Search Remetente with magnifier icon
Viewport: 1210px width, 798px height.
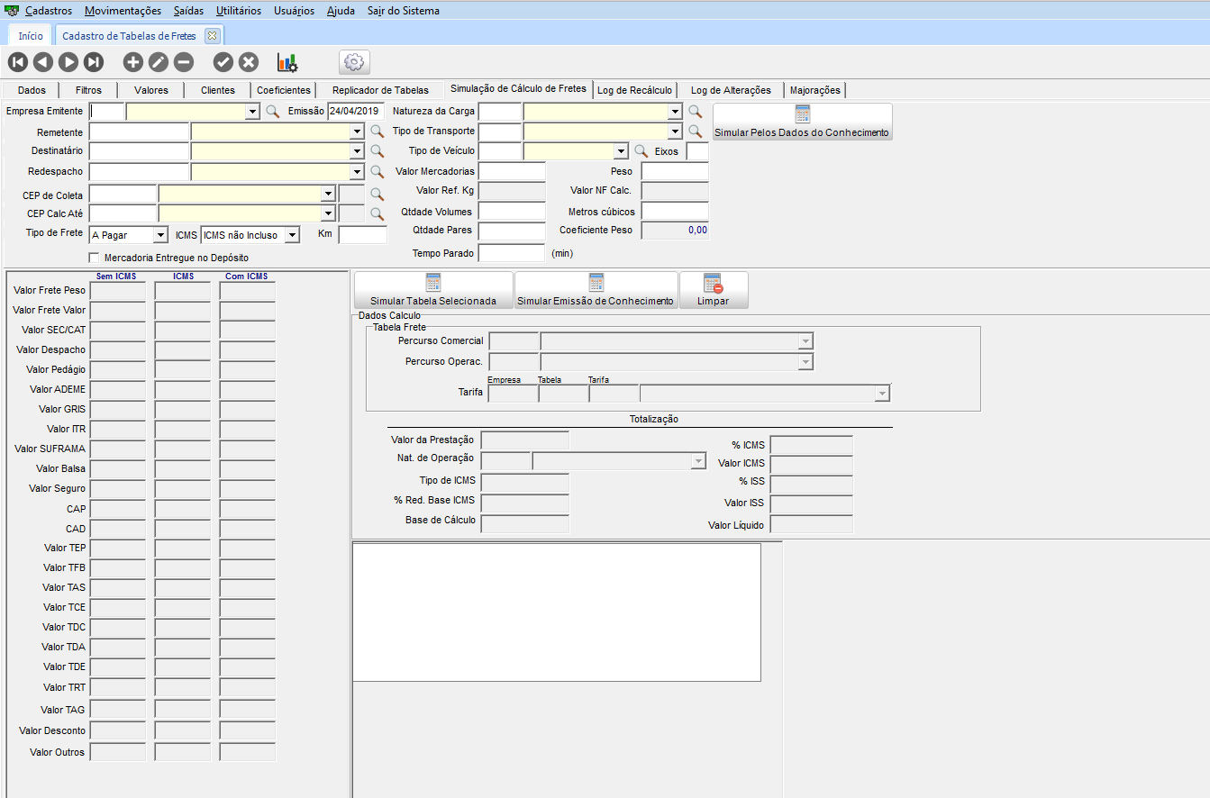pyautogui.click(x=377, y=131)
